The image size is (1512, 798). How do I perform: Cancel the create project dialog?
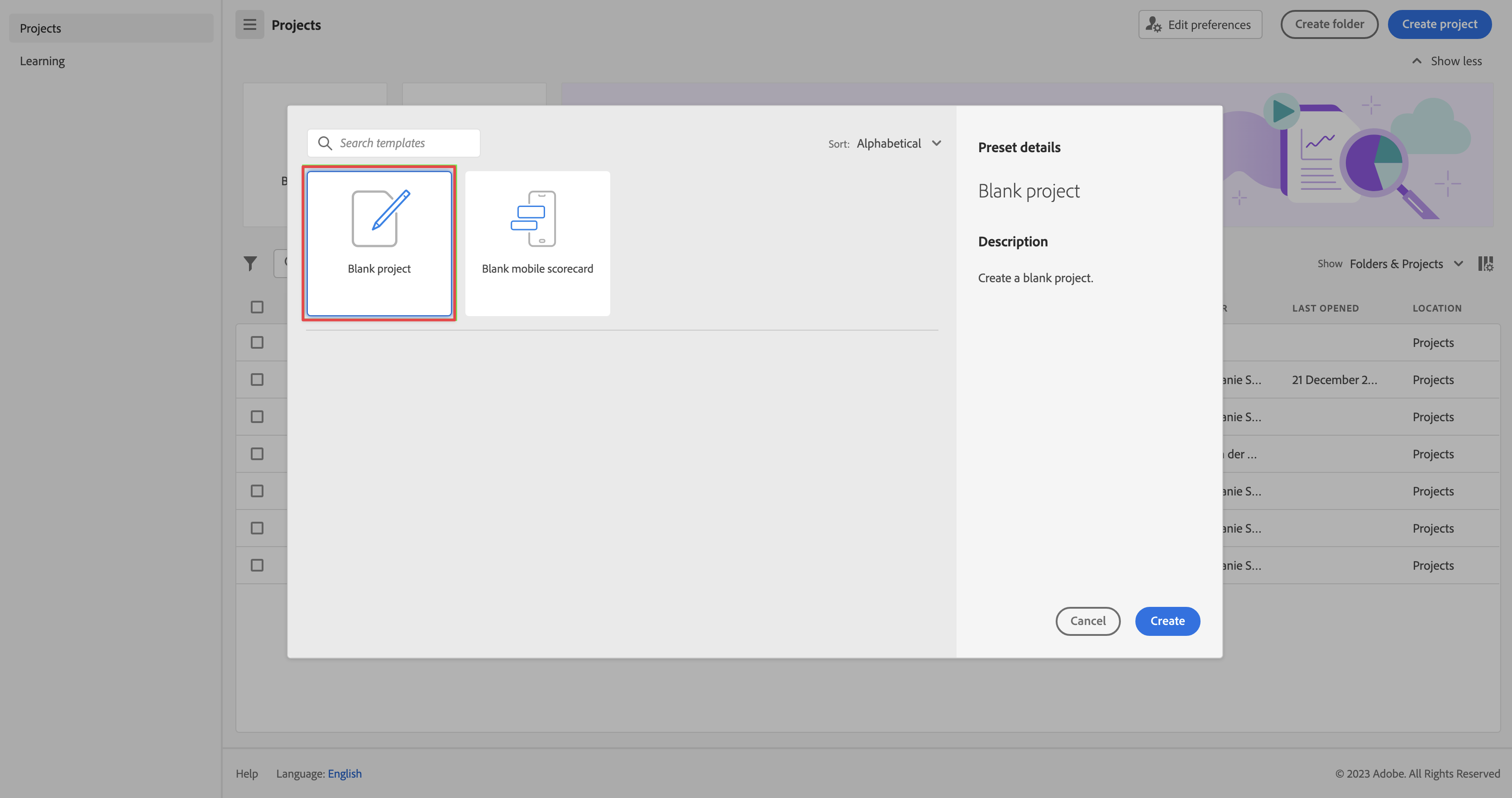tap(1088, 621)
